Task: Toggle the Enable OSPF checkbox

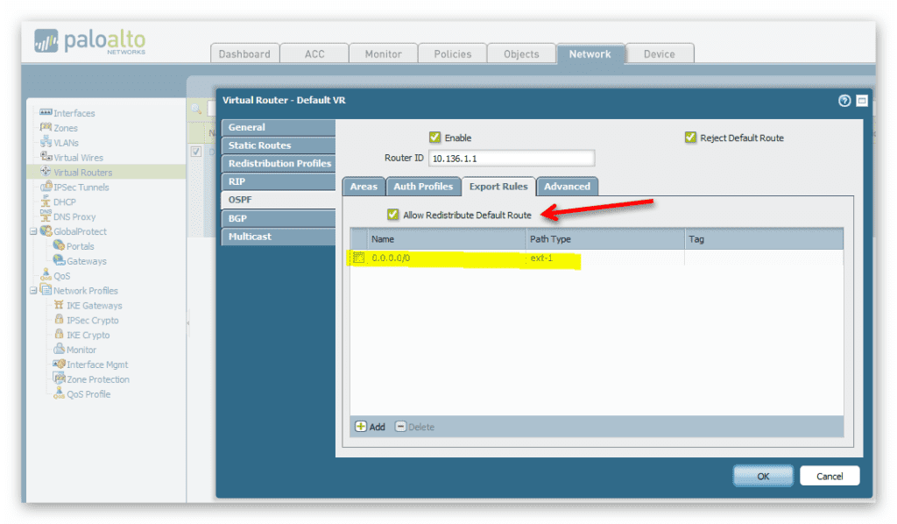Action: [x=434, y=138]
